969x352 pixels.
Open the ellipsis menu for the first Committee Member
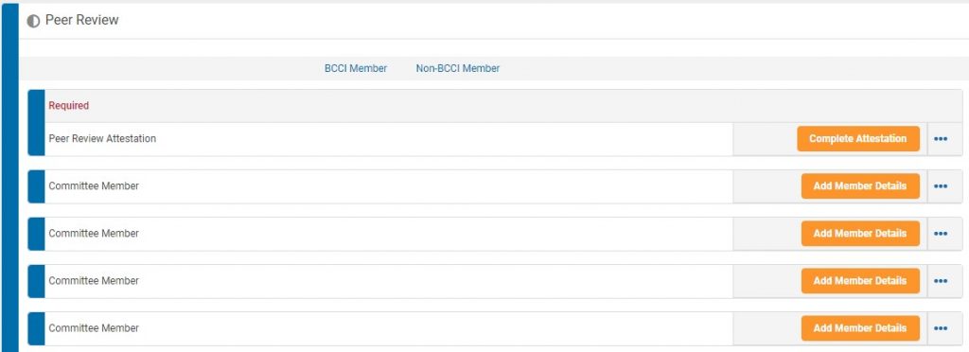[x=941, y=185]
